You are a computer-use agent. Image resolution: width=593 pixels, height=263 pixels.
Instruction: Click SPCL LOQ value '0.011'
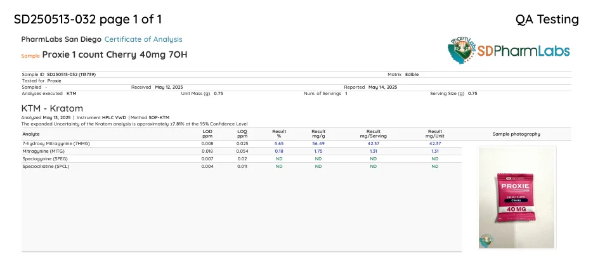tap(242, 166)
